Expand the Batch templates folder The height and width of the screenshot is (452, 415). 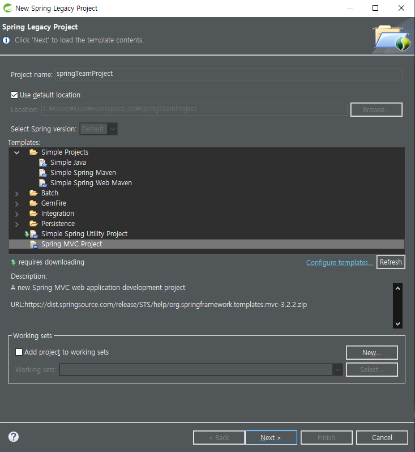(x=17, y=194)
